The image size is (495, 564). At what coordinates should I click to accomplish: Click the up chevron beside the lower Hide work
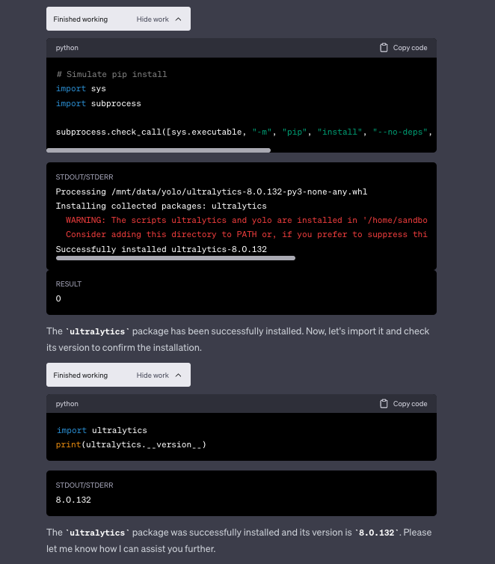(x=178, y=376)
